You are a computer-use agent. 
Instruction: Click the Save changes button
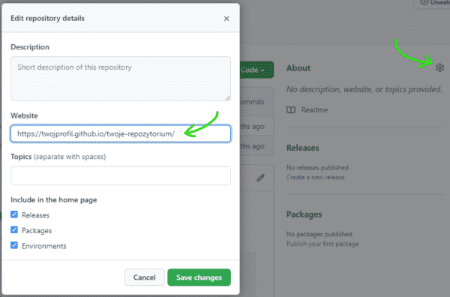click(x=199, y=277)
